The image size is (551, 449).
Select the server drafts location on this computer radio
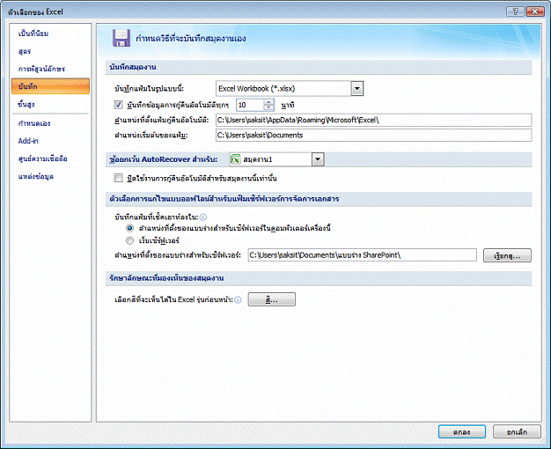tap(130, 227)
